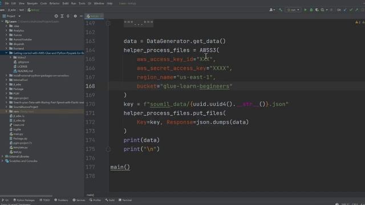Click the main() breadcrumb below the editor
This screenshot has width=365, height=205.
pos(90,195)
